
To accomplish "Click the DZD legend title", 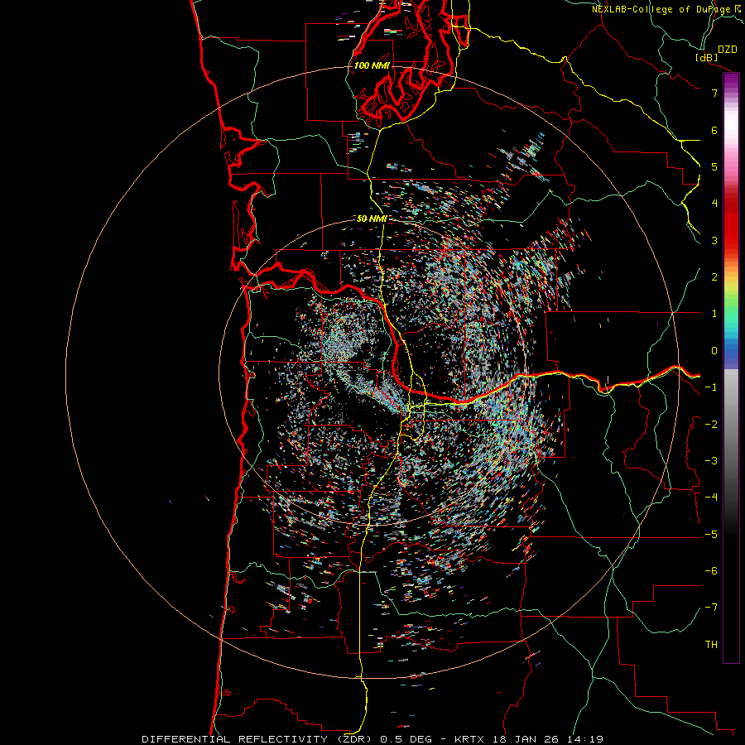I will 728,50.
